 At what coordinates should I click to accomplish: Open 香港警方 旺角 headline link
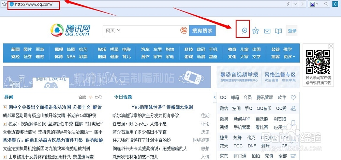point(53,140)
